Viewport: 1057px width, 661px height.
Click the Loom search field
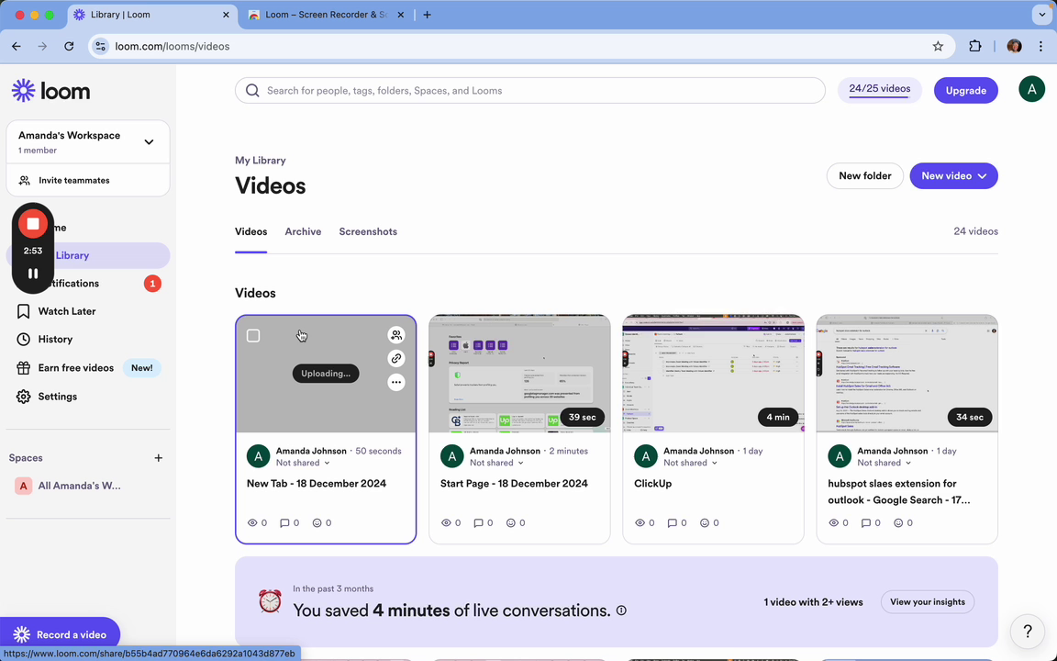click(529, 90)
